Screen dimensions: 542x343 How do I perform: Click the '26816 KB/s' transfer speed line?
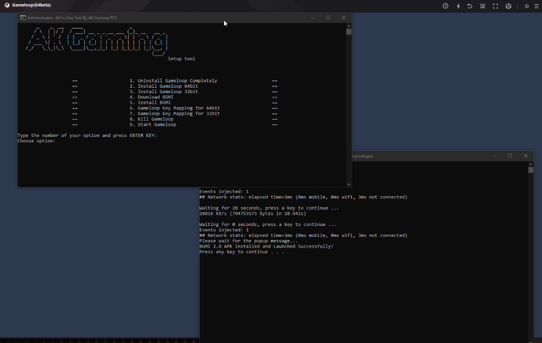[253, 214]
